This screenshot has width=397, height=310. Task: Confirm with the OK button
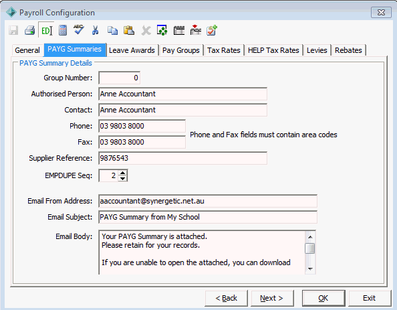click(323, 298)
